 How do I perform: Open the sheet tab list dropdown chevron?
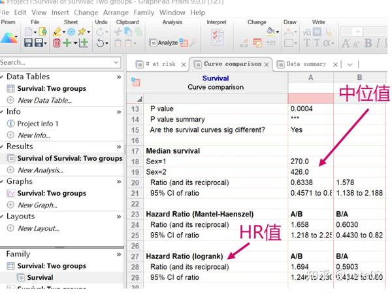pyautogui.click(x=350, y=65)
